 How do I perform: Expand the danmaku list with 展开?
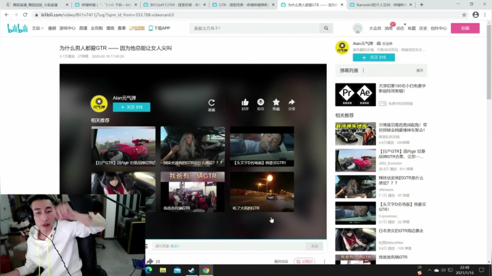(420, 70)
